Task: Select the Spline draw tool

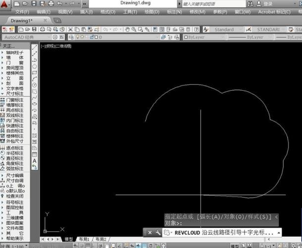Action: 35,98
